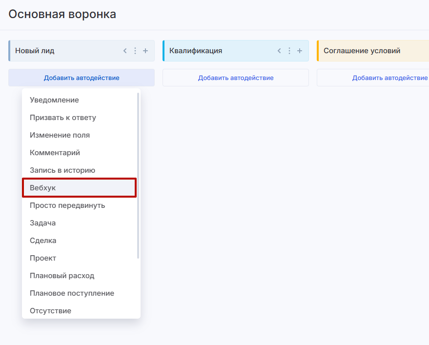Click Добавить автодействие under Соглашение условий

[x=389, y=78]
